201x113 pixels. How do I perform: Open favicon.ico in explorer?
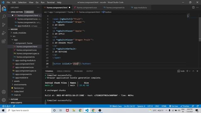tap(19, 88)
